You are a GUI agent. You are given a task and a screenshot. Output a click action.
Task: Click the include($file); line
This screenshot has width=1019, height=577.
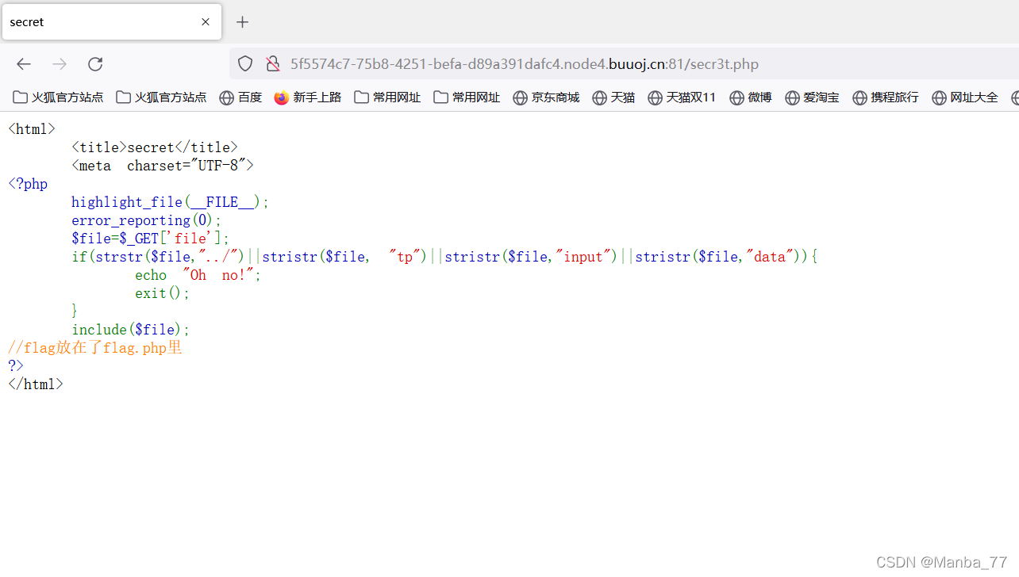pos(131,330)
